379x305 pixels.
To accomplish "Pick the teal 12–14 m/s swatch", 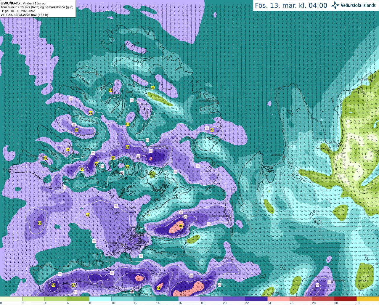I will 145,299.
